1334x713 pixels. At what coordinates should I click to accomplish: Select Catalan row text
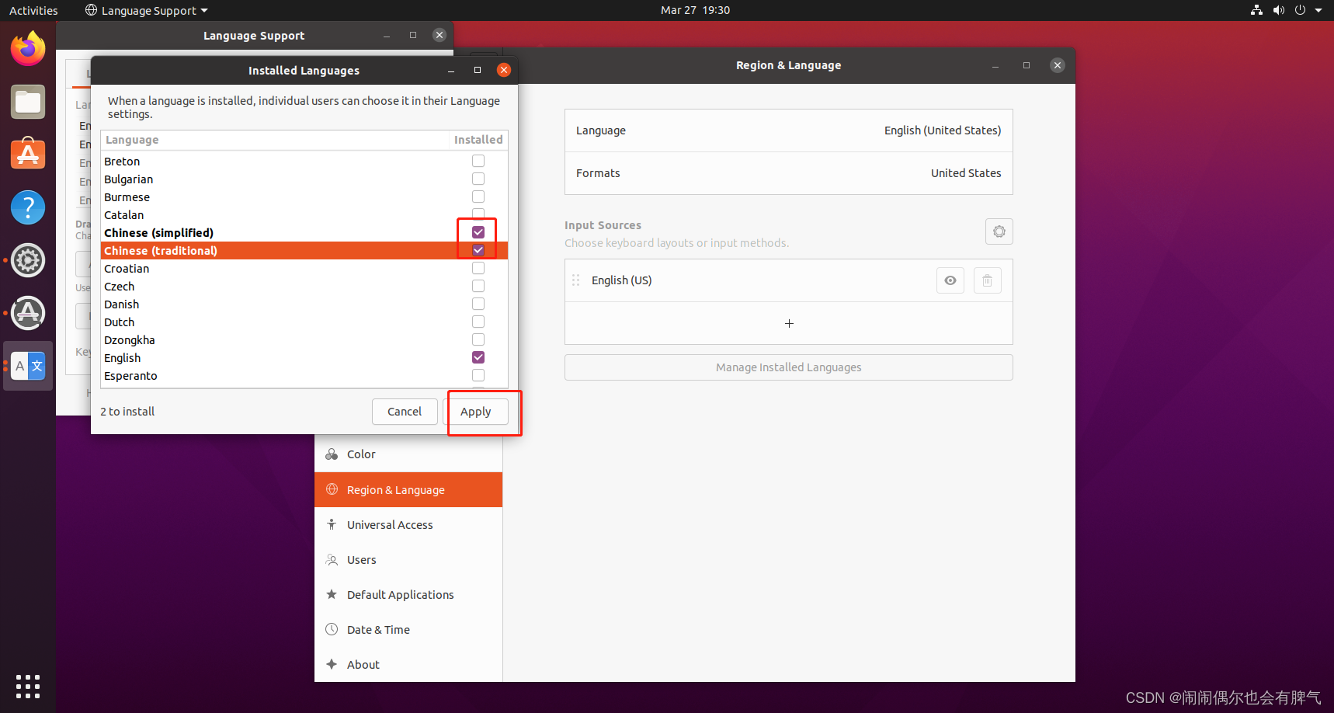coord(124,215)
